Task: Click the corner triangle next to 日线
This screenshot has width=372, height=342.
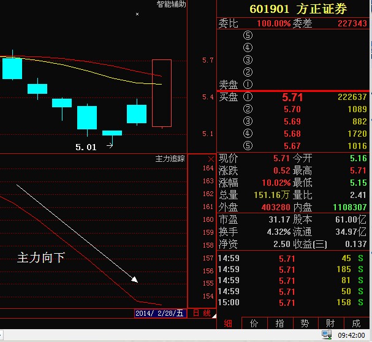Action: tap(214, 316)
